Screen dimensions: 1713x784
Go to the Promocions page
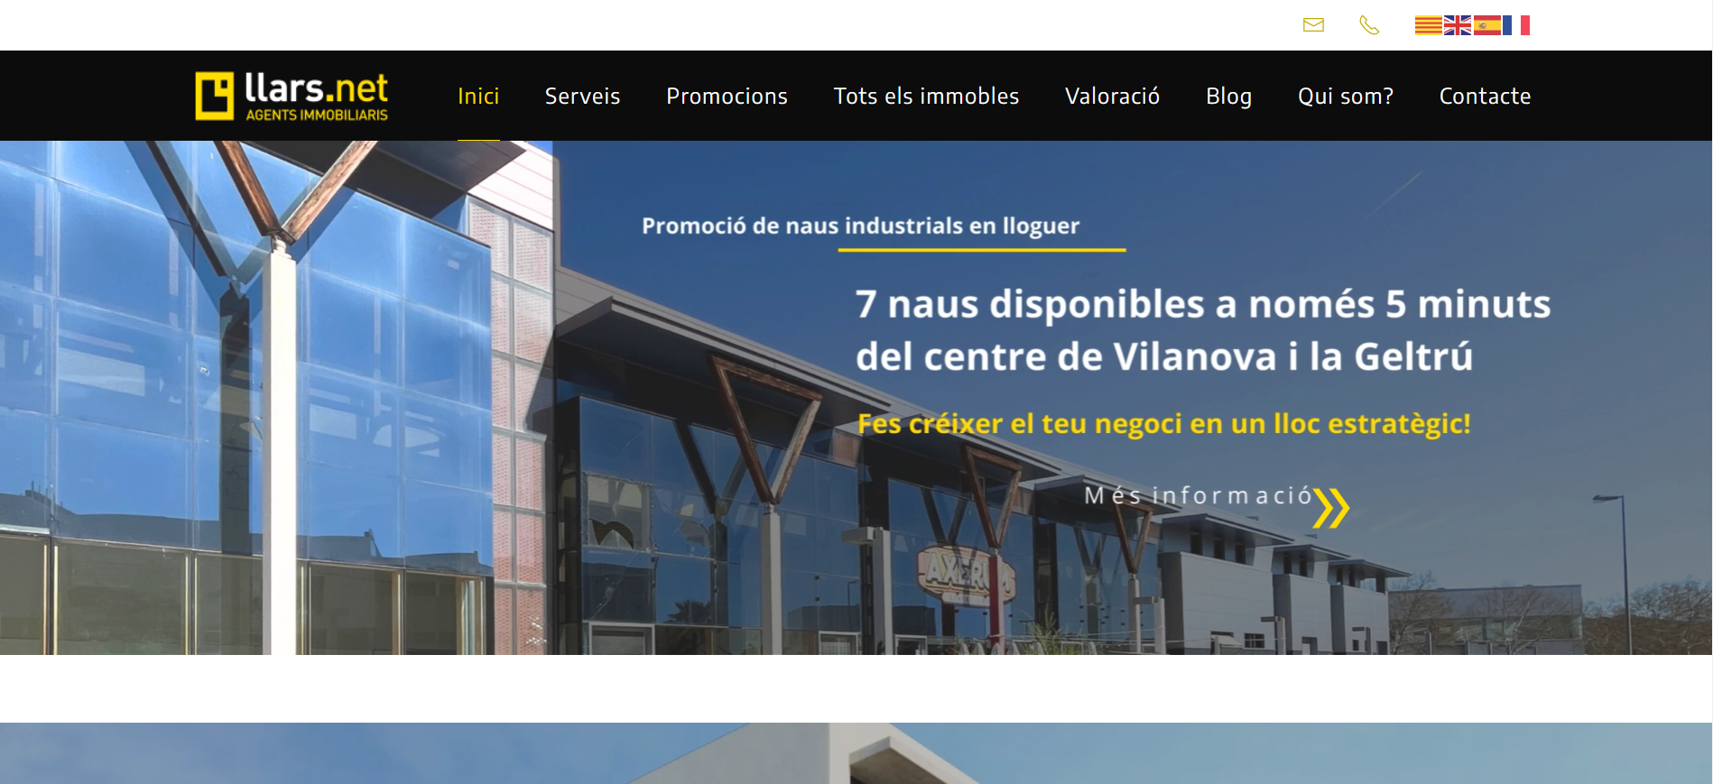click(x=727, y=96)
